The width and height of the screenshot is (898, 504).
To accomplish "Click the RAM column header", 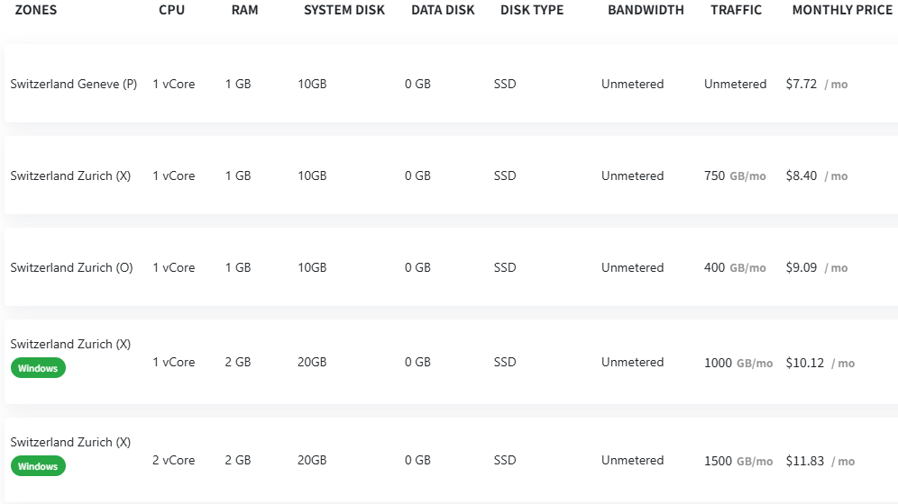I will coord(244,10).
